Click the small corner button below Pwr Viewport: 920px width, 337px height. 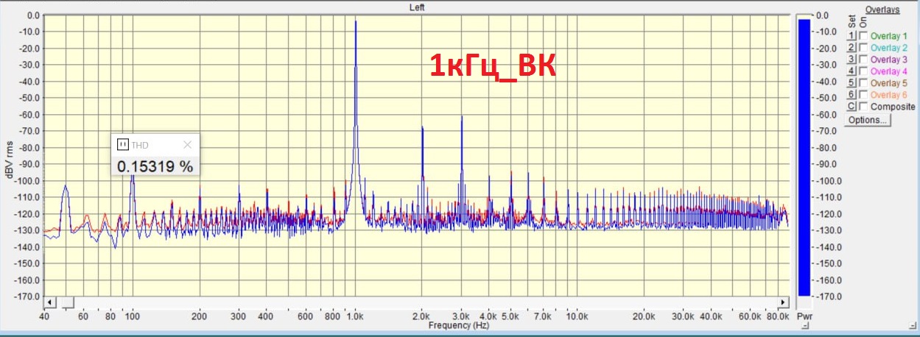point(805,326)
